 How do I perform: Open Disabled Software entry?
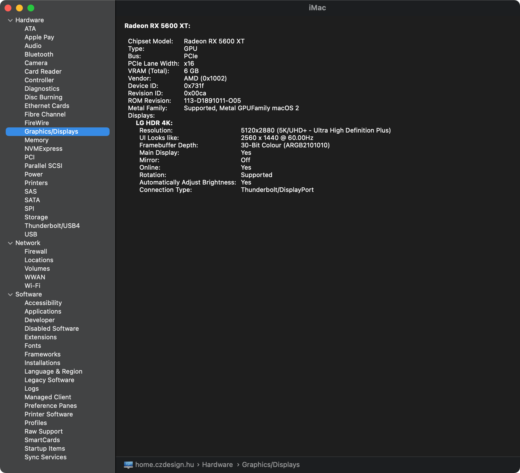(x=52, y=328)
